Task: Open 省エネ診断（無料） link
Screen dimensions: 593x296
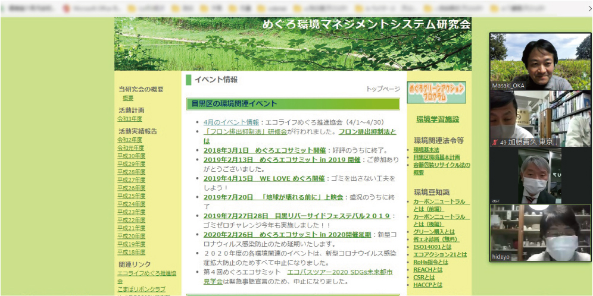Action: click(436, 240)
